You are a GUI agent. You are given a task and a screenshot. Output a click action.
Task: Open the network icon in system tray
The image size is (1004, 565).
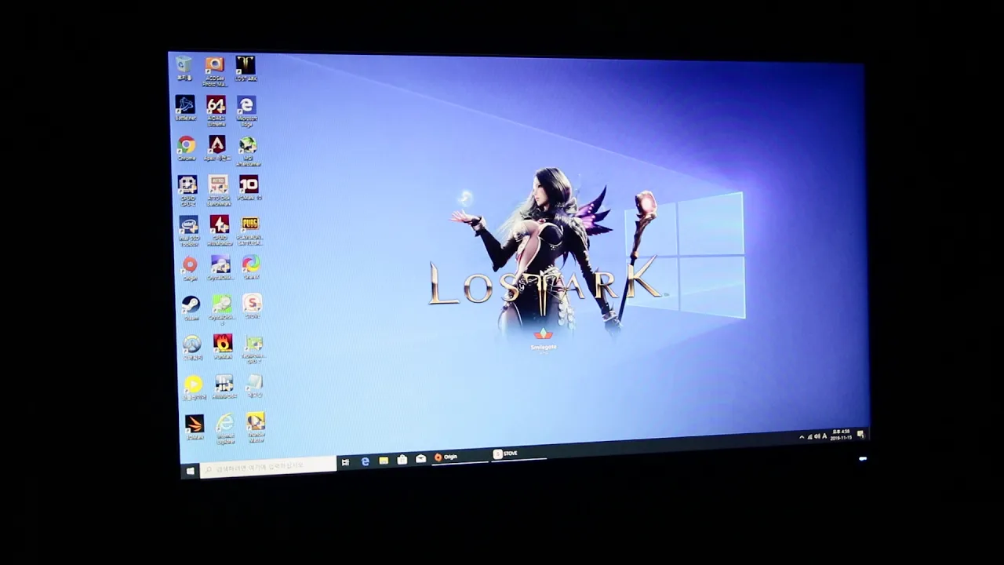coord(809,436)
